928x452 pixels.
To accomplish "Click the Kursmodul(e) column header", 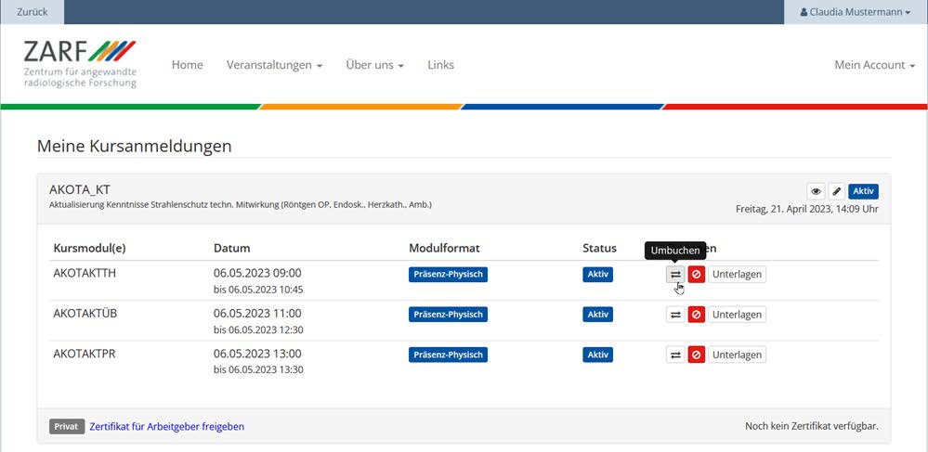I will [x=89, y=249].
